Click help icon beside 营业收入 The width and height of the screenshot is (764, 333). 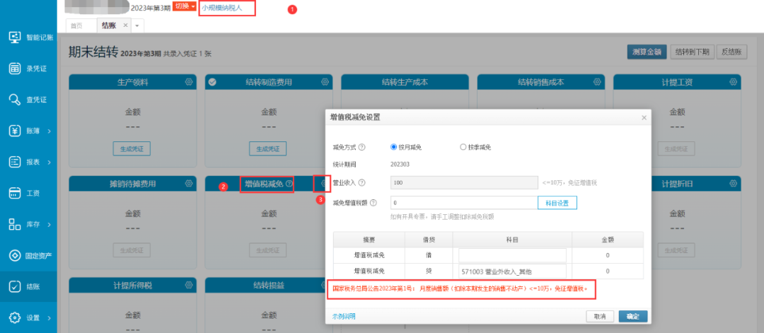point(362,182)
